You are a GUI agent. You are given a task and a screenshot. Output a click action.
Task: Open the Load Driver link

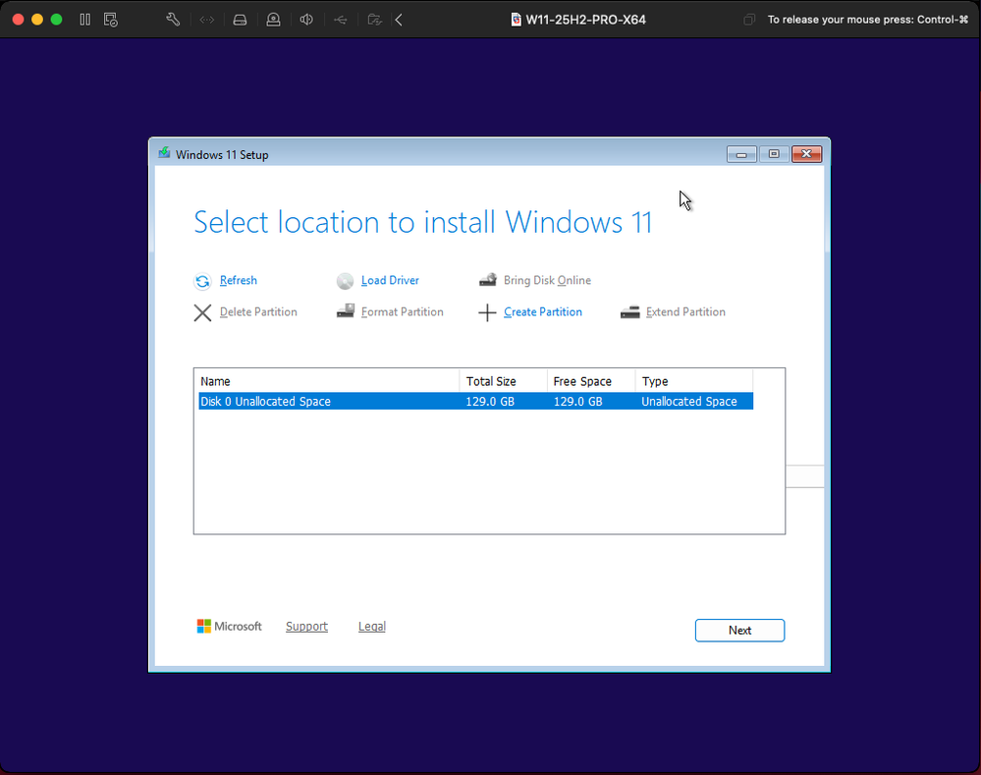390,281
